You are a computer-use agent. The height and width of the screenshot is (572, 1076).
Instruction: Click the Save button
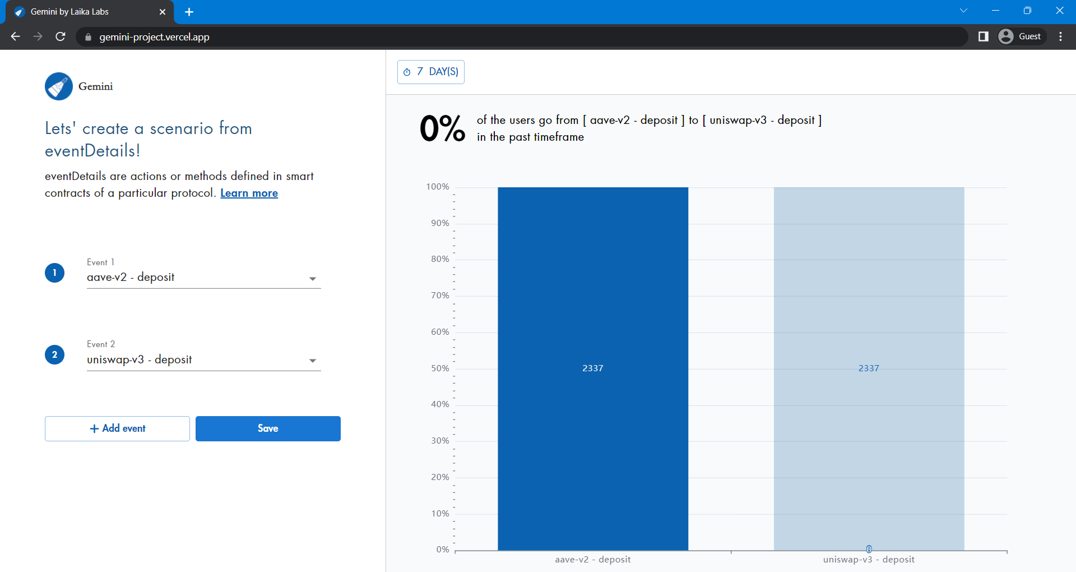[268, 428]
